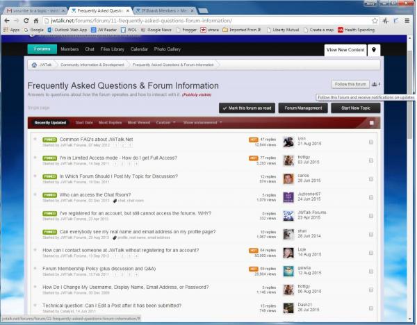Open the Chrome menu hamburger icon
The height and width of the screenshot is (325, 417).
(407, 21)
